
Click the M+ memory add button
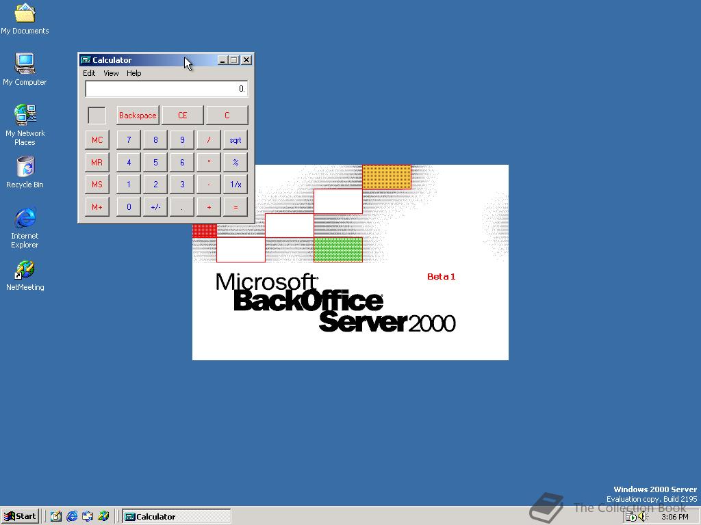(97, 206)
